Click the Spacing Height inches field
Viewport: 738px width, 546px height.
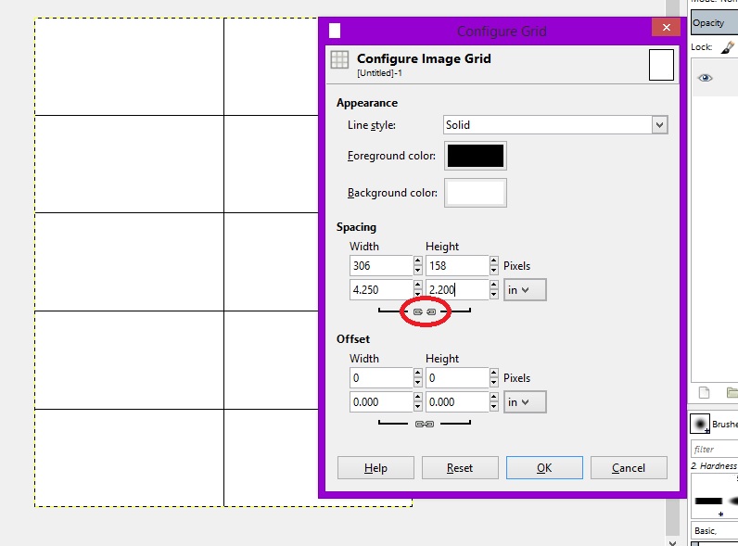click(x=457, y=290)
